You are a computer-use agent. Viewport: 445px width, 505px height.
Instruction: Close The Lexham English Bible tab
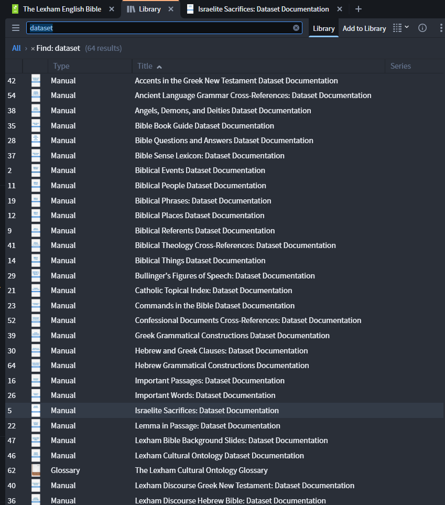[112, 9]
